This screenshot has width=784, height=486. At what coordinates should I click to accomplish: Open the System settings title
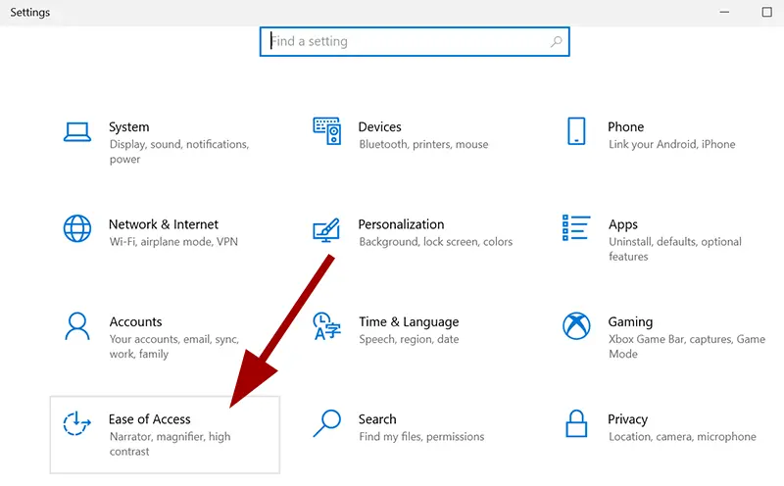[x=129, y=127]
